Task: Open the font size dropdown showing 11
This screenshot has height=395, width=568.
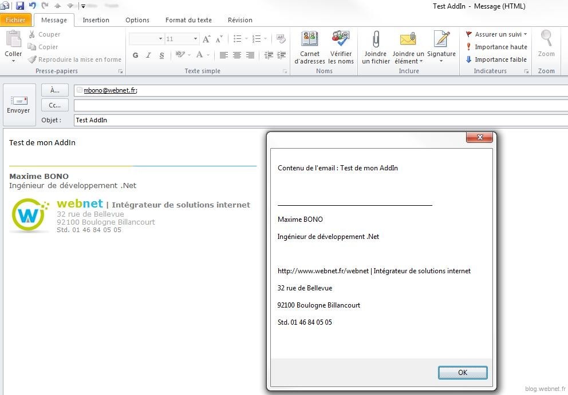Action: pos(195,39)
